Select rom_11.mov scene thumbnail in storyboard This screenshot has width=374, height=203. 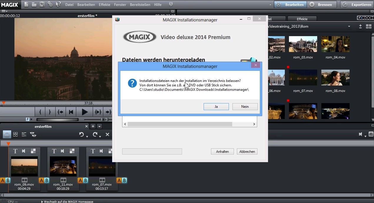click(x=63, y=166)
